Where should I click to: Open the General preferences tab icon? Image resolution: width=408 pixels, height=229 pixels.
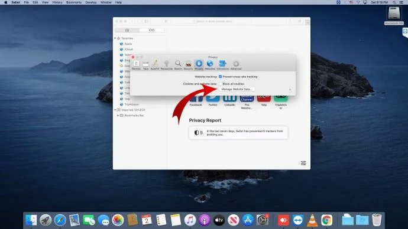click(136, 65)
